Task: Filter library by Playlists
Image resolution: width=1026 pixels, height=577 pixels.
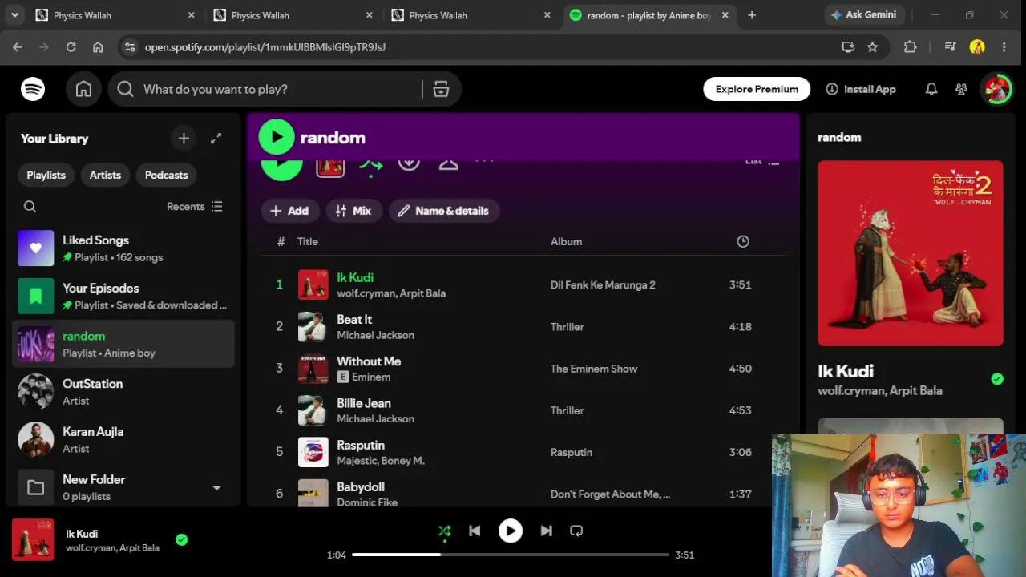Action: tap(46, 175)
